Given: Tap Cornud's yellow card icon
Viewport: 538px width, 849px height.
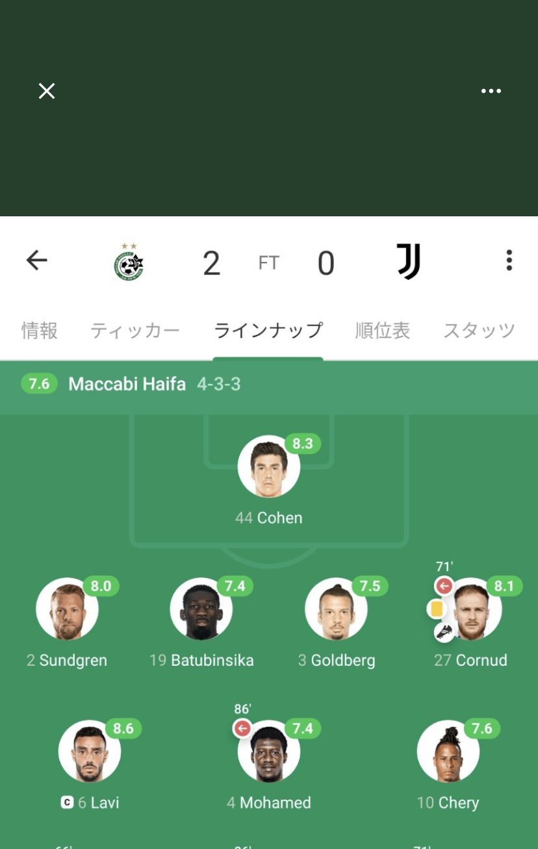Looking at the screenshot, I should tap(436, 609).
